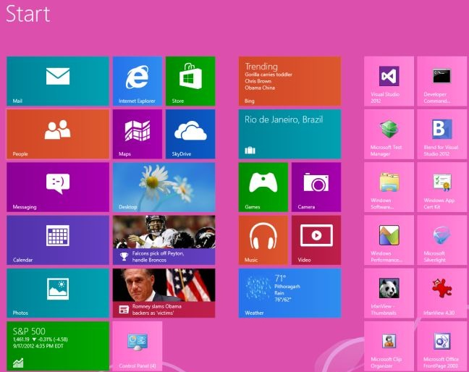This screenshot has height=372, width=469.
Task: Open the Weather tile
Action: point(290,293)
